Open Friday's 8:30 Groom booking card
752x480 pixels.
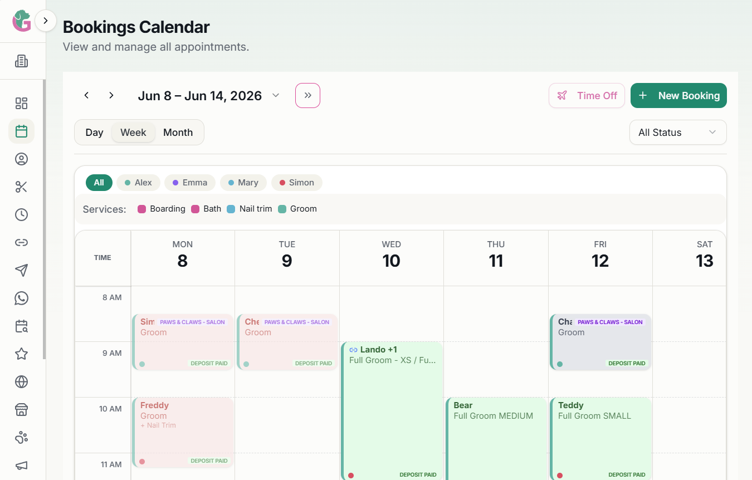(600, 342)
